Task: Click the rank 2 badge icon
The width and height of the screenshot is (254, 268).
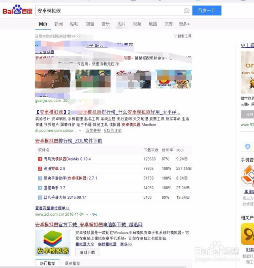Action: (x=40, y=169)
